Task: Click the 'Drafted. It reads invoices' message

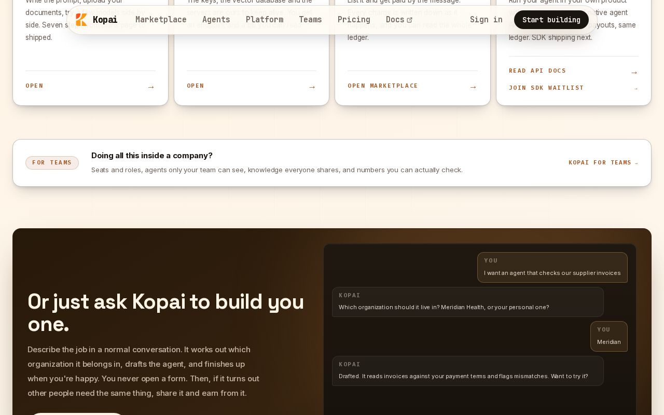Action: tap(468, 371)
